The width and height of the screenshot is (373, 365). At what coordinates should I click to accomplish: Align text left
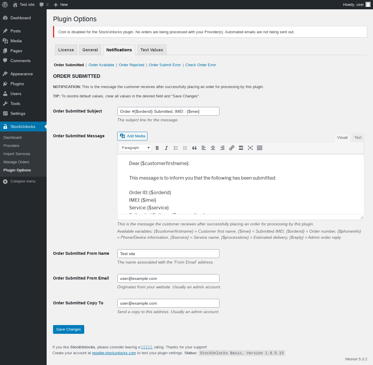click(204, 148)
